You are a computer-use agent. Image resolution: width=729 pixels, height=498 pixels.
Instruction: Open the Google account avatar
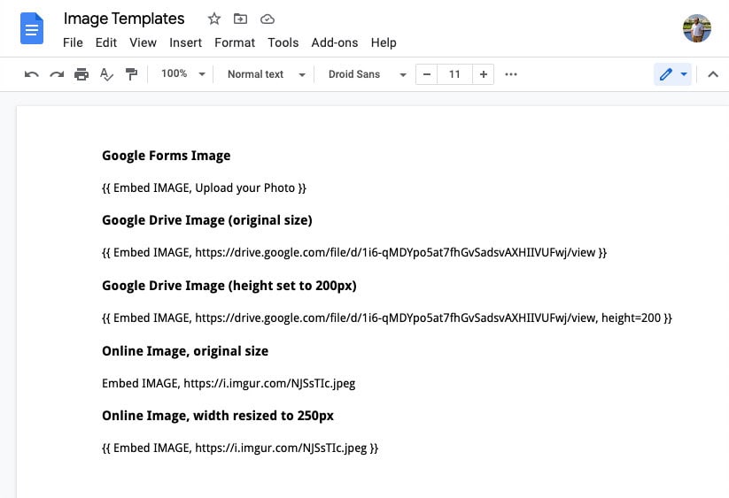click(696, 28)
